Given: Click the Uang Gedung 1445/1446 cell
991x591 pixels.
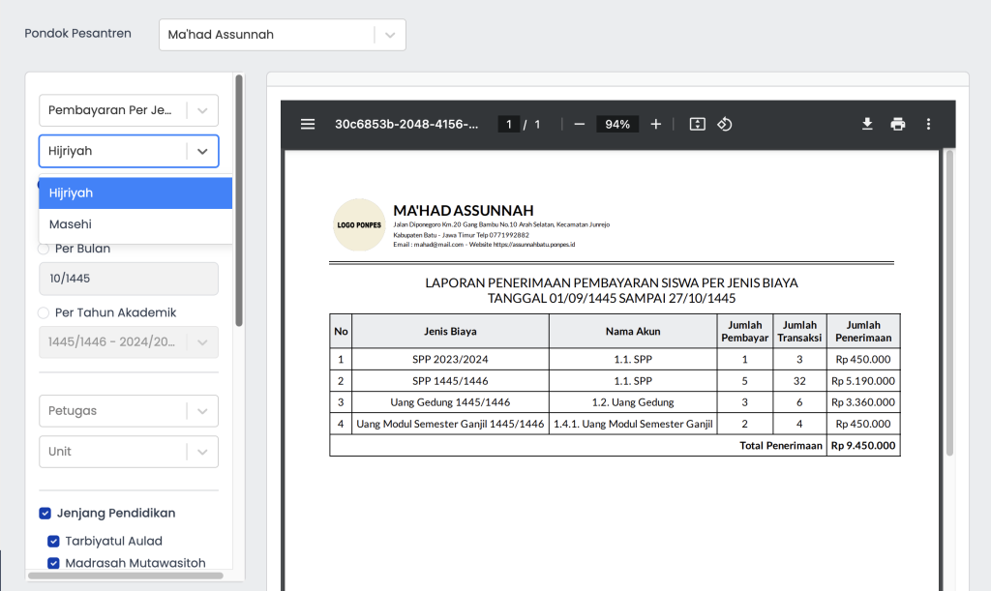Looking at the screenshot, I should (x=450, y=402).
